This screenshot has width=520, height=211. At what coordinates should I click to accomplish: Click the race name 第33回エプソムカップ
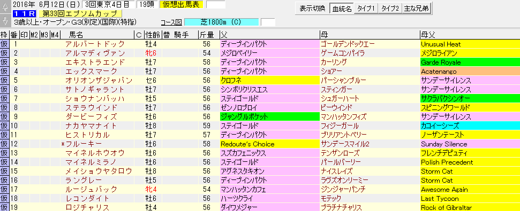80,13
